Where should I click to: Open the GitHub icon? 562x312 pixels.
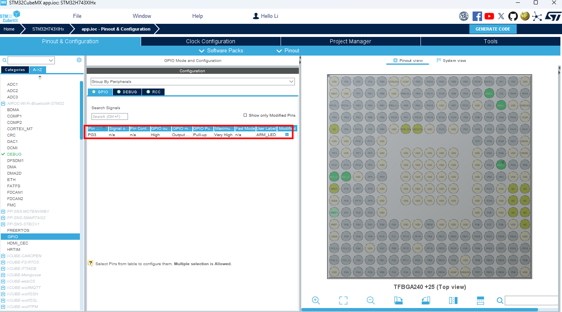coord(513,16)
